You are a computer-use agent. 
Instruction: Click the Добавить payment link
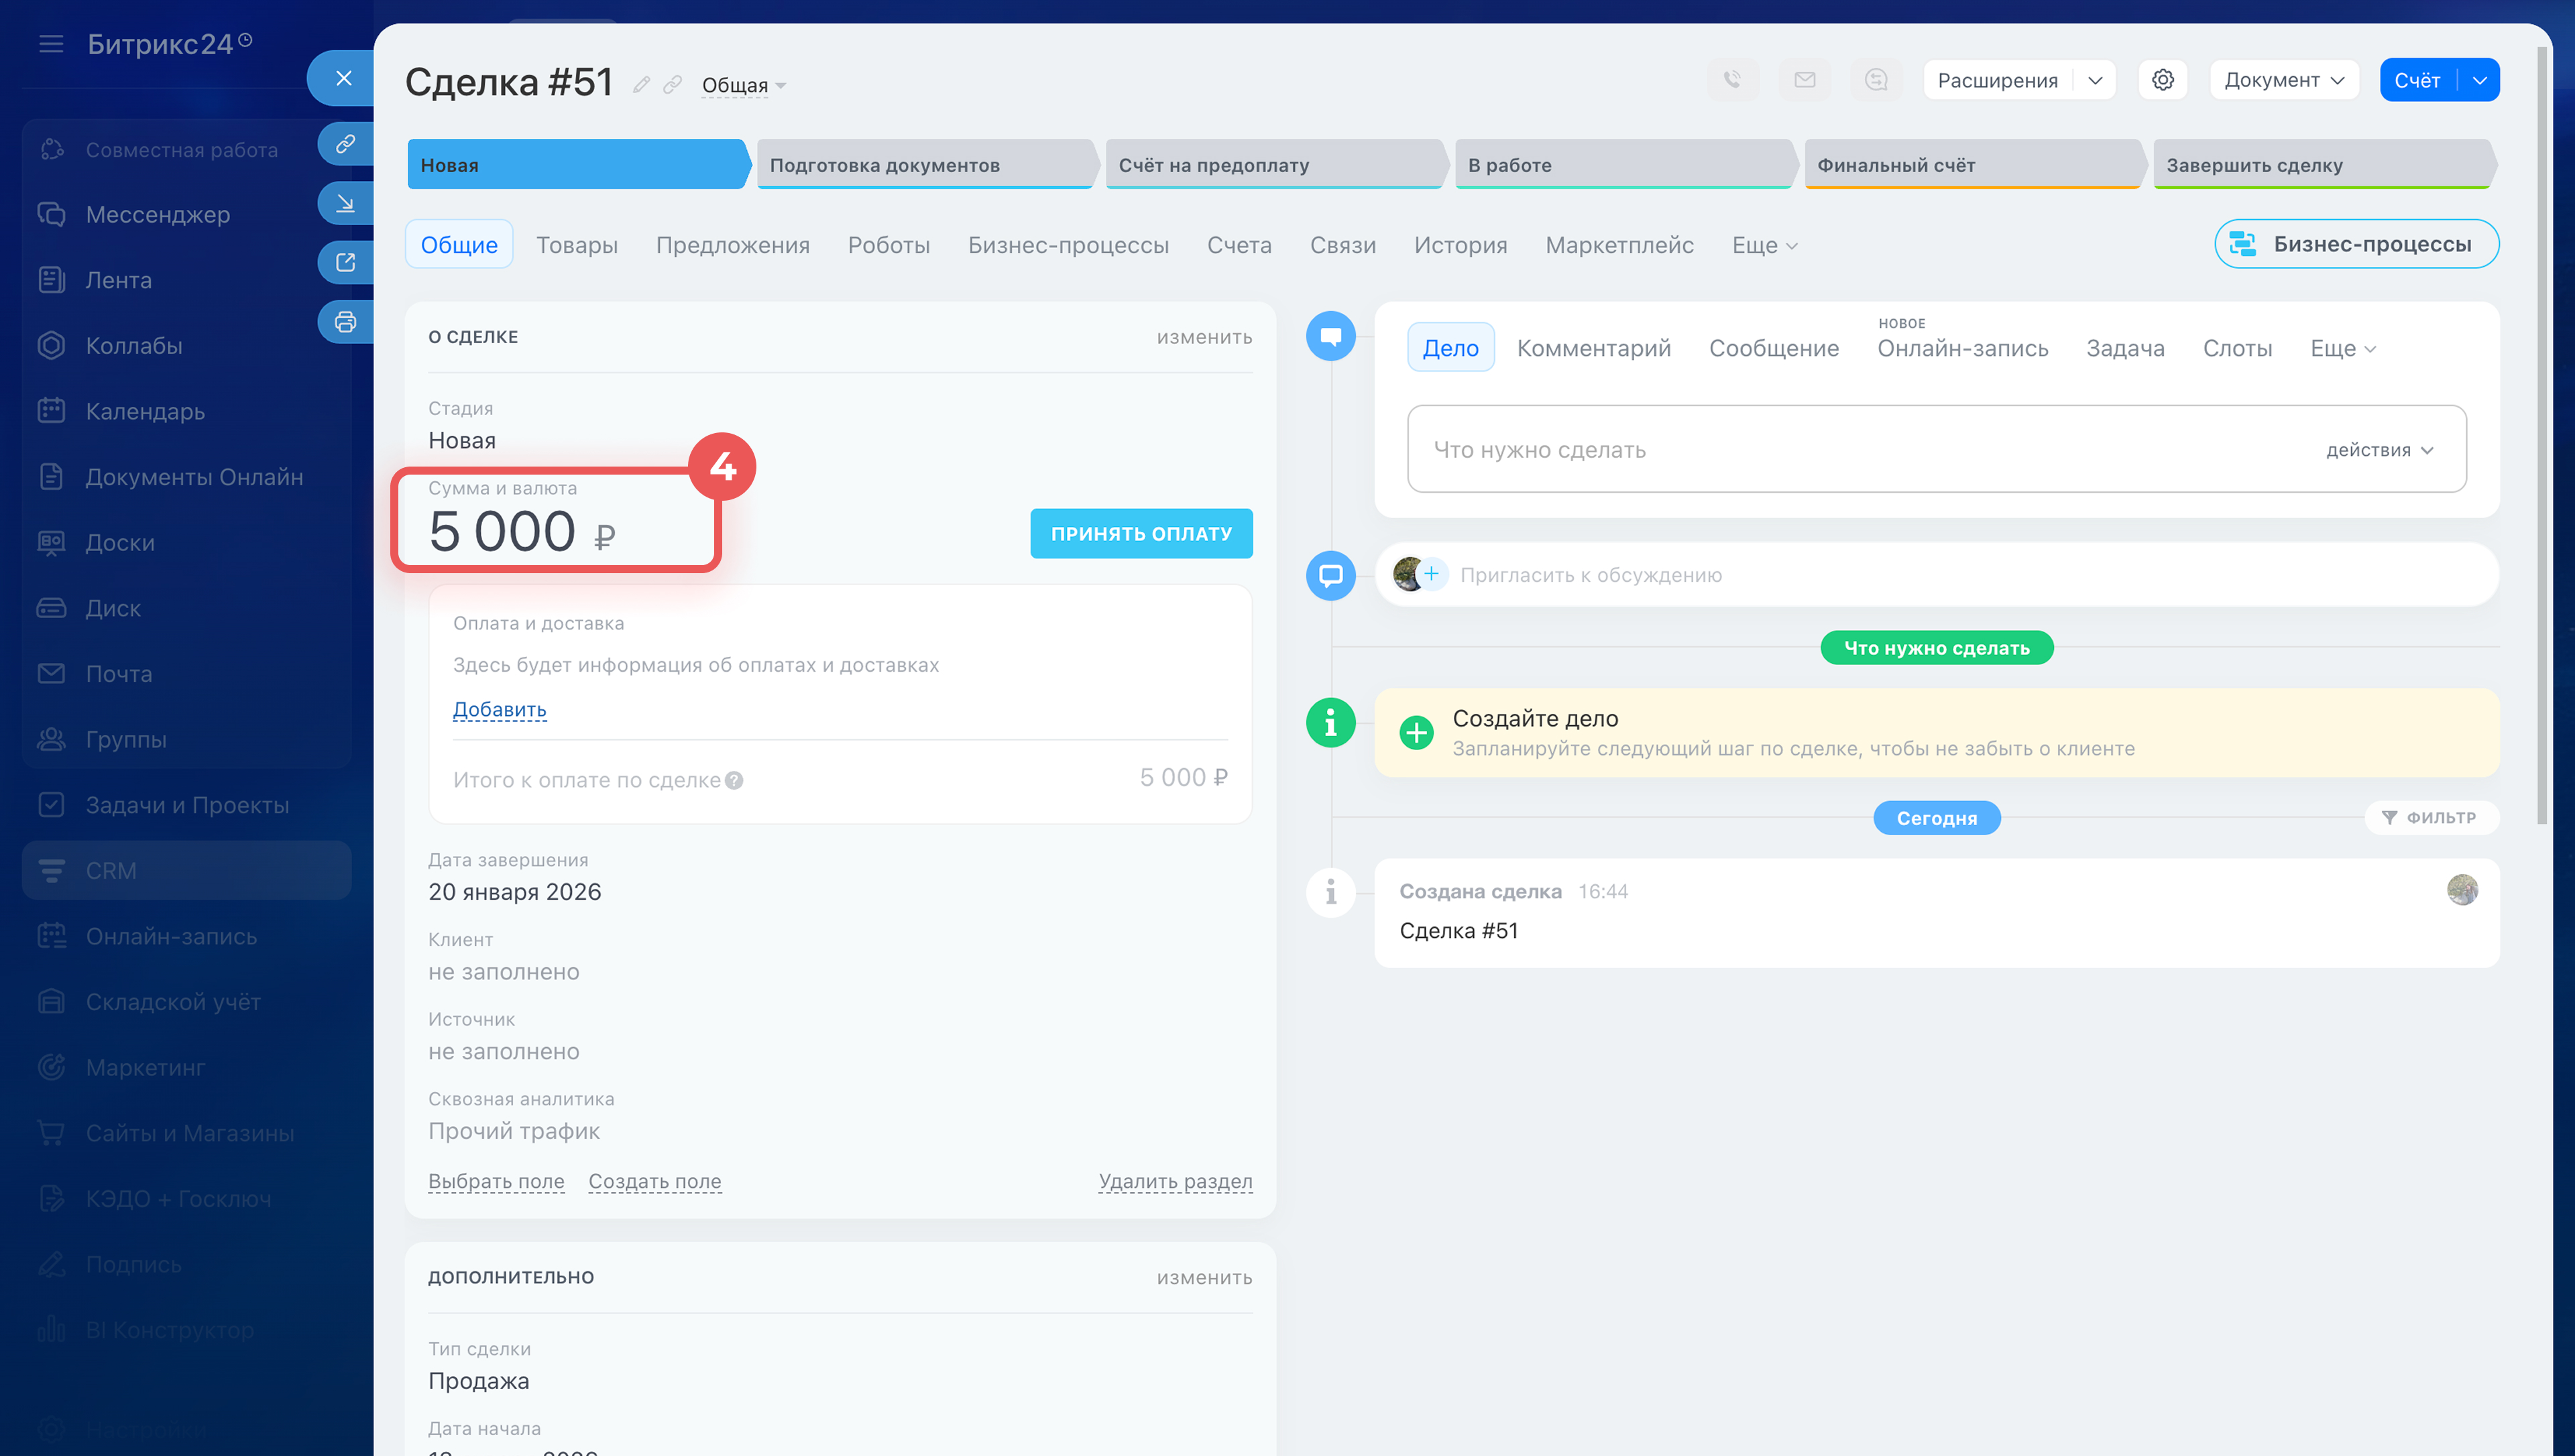[499, 709]
